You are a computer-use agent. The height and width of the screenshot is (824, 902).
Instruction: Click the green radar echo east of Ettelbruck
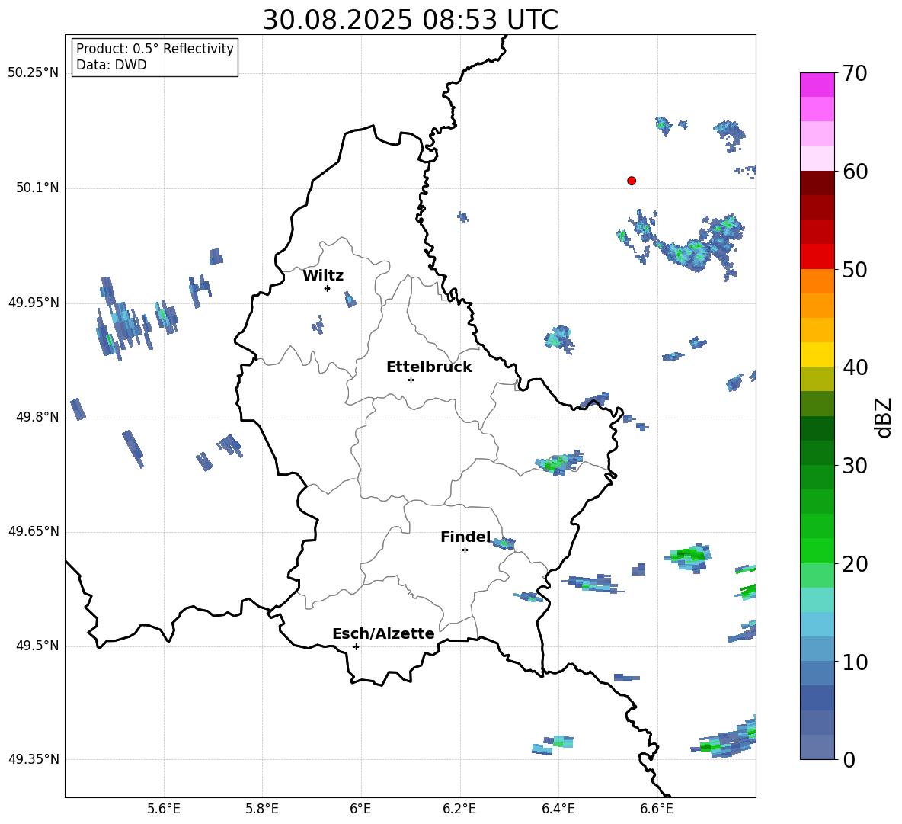click(559, 463)
